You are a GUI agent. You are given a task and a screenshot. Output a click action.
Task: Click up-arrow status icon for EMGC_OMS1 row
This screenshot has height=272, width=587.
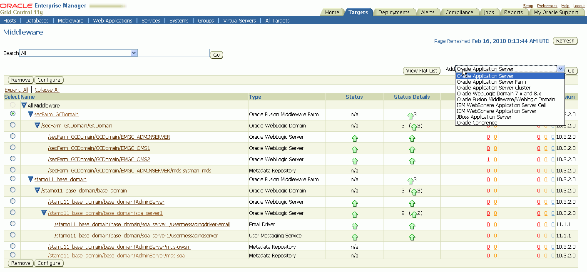[355, 149]
